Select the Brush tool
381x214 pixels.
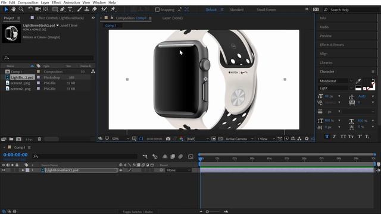pyautogui.click(x=79, y=10)
